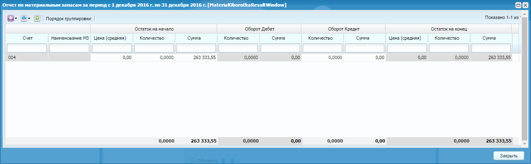The image size is (531, 164).
Task: Click the green refresh icon
Action: (37, 18)
